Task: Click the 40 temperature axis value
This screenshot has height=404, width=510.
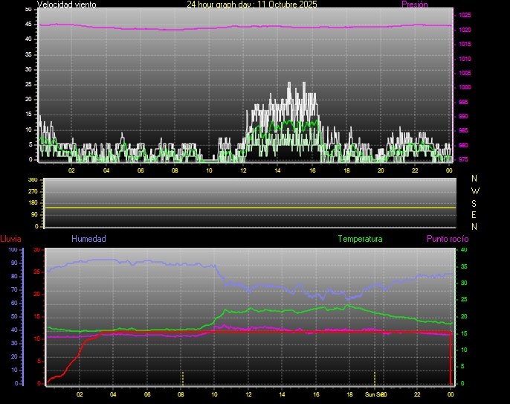Action: (463, 250)
